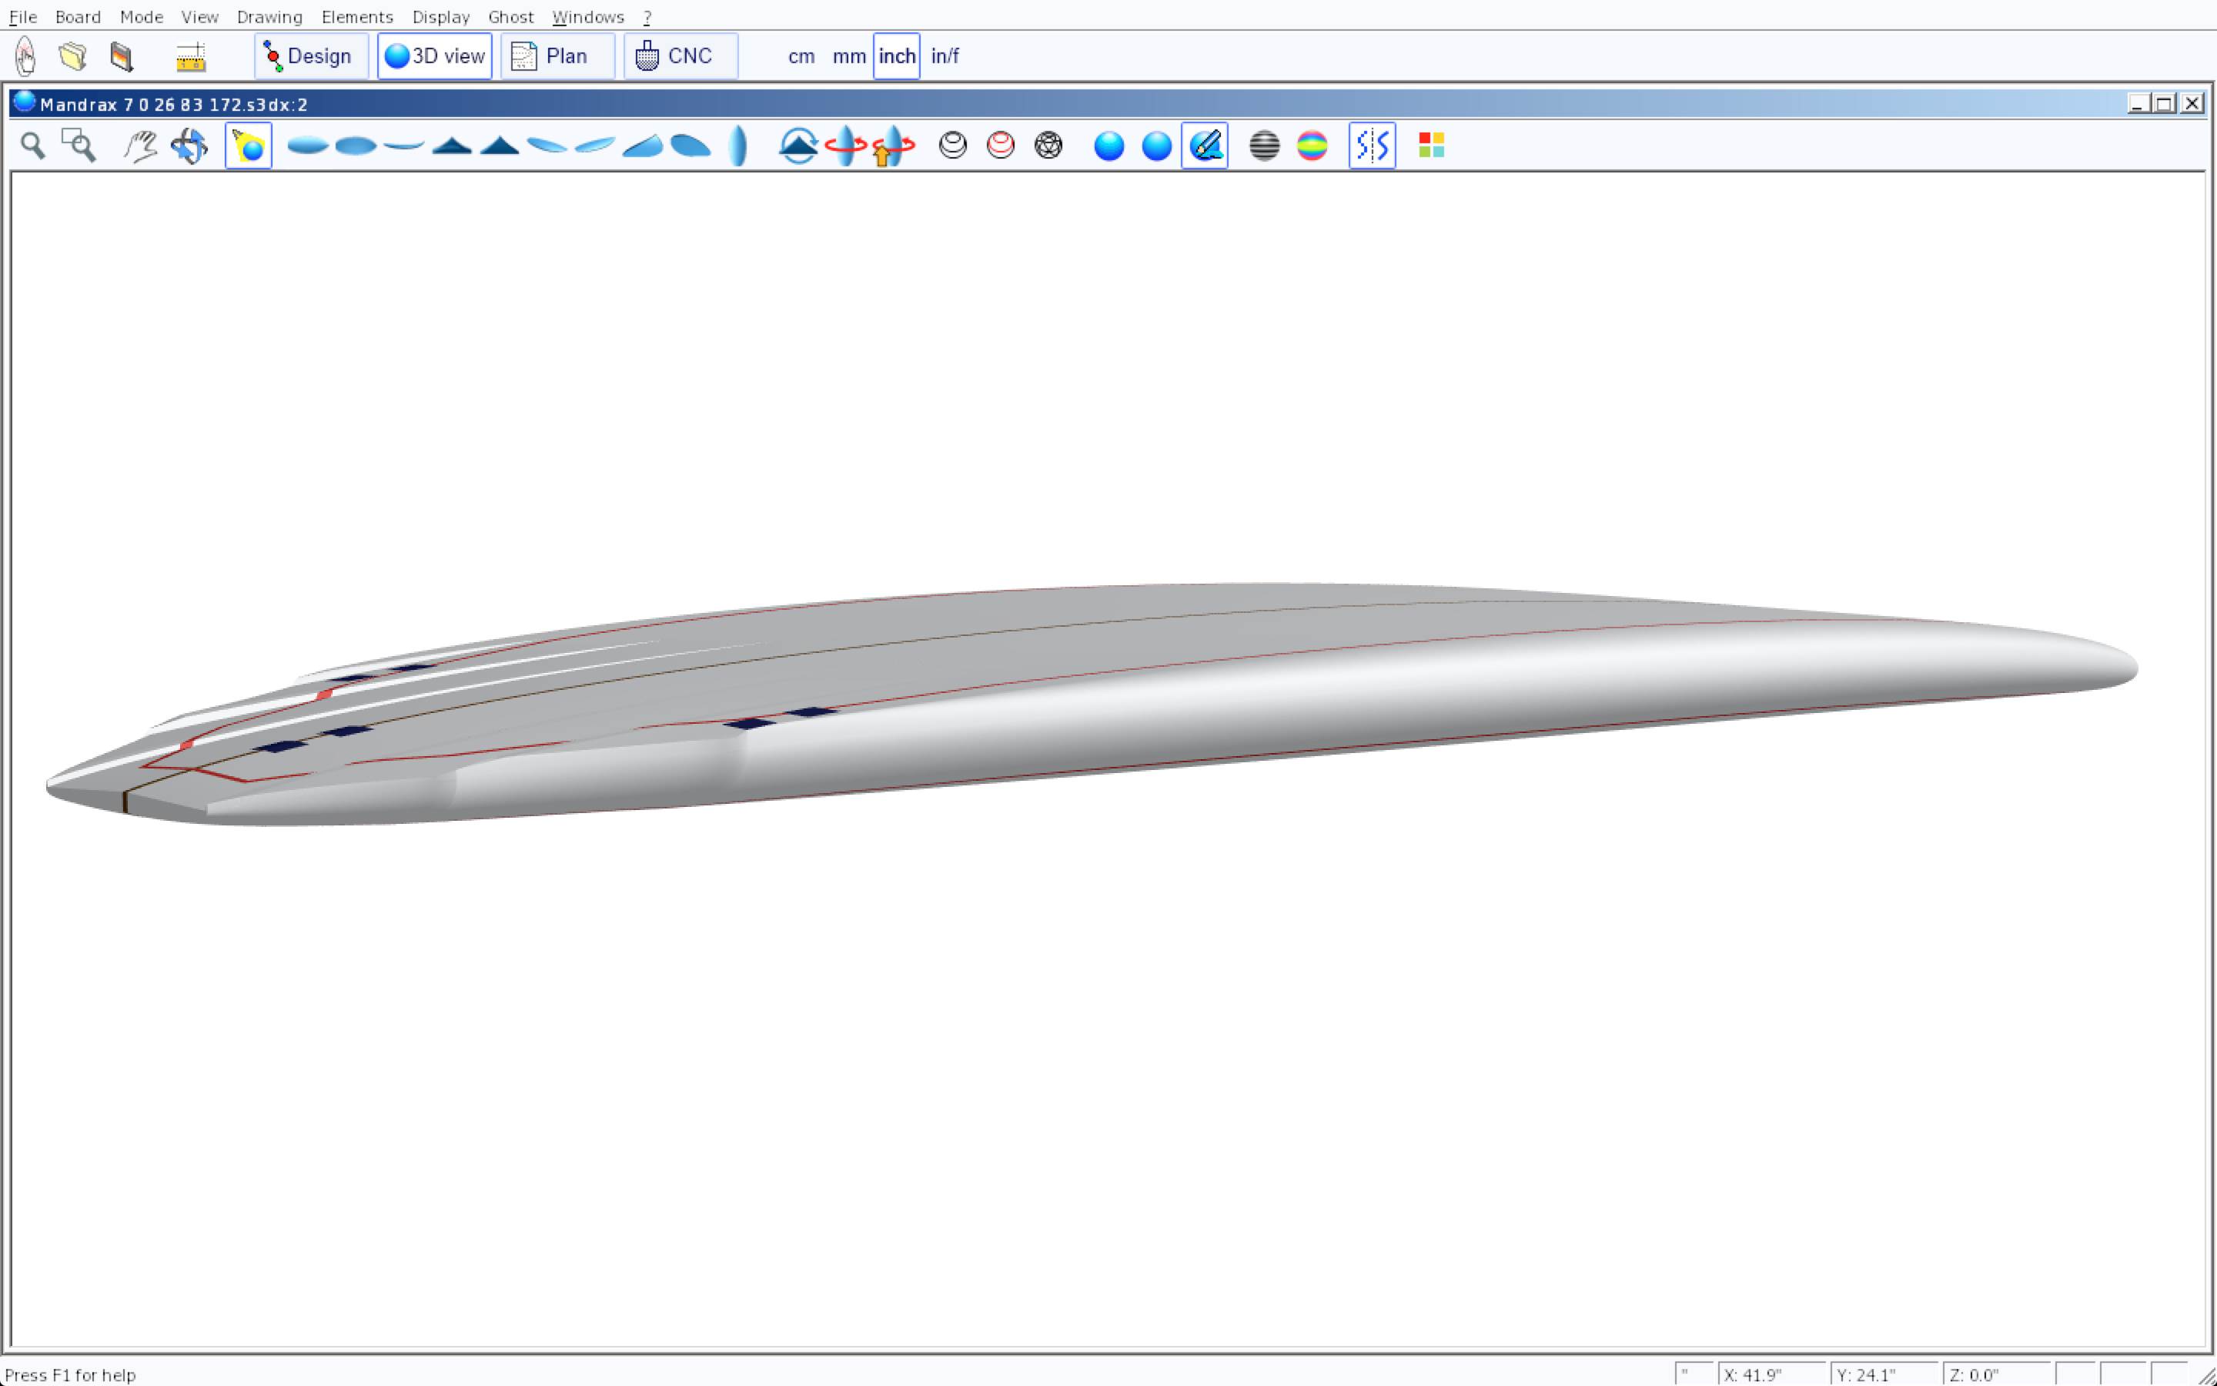Click the rainbow curvature sphere icon
Screen dimensions: 2217x1386
pos(1312,146)
